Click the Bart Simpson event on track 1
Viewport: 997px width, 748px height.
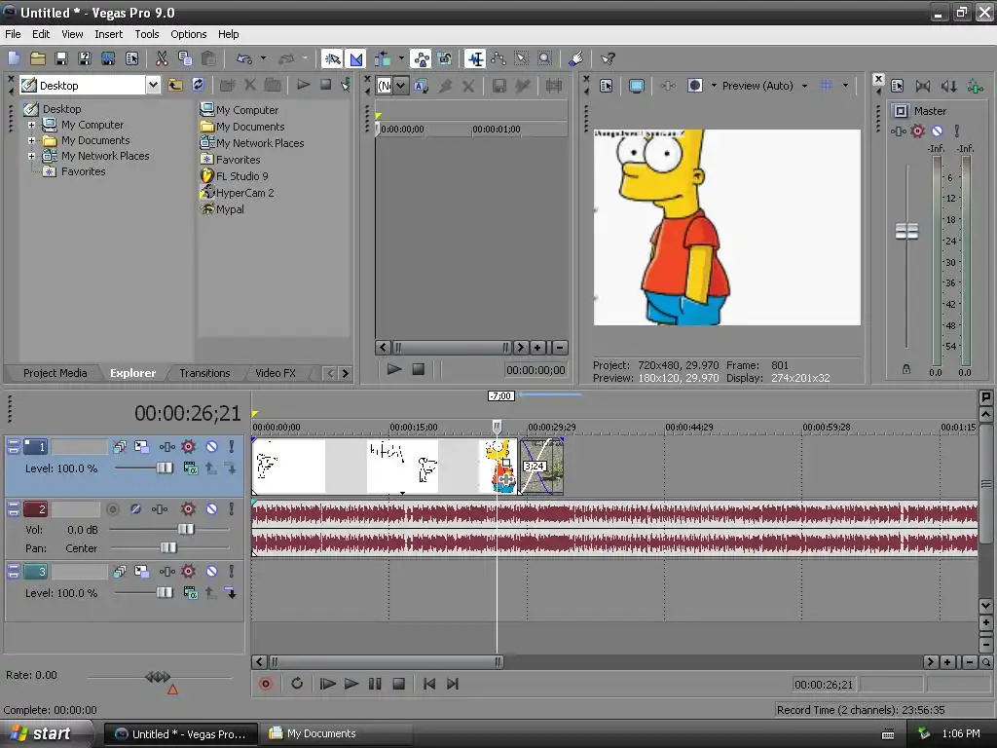coord(498,466)
